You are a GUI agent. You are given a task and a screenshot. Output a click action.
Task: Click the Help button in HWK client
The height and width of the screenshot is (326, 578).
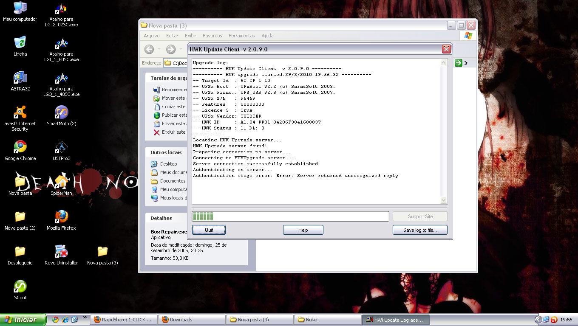pos(303,230)
